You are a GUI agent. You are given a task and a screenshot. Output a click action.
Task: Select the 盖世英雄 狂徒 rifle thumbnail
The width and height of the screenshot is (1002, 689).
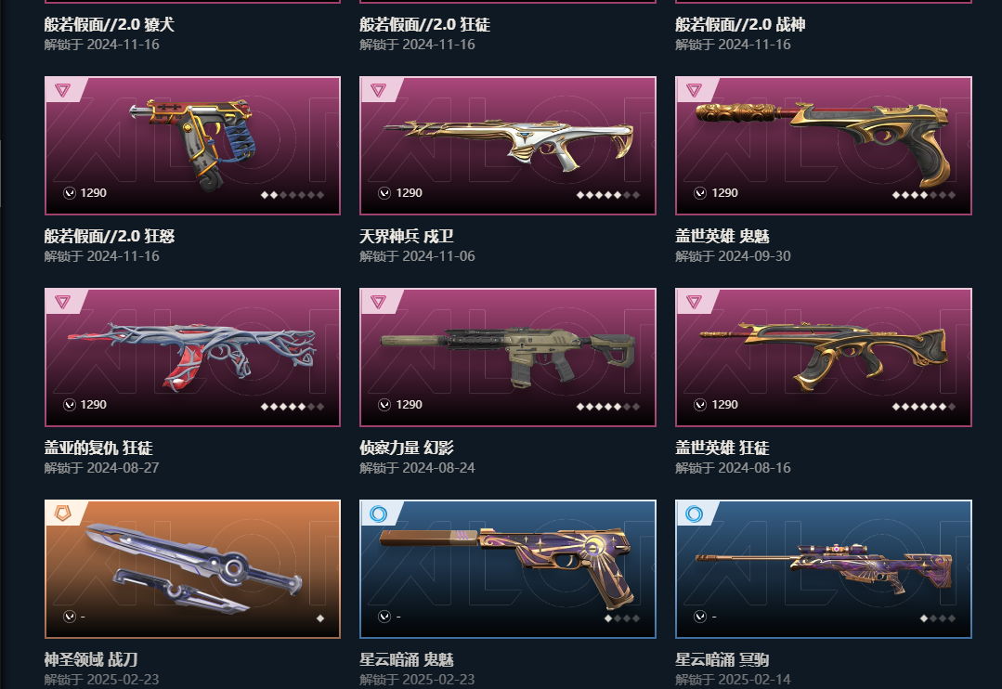824,357
